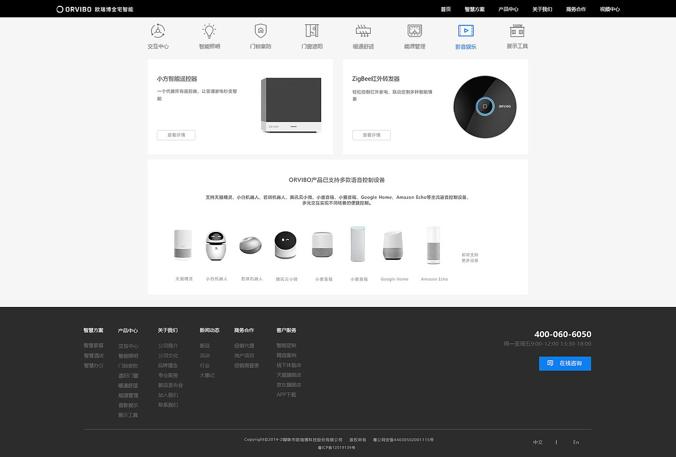The height and width of the screenshot is (457, 676).
Task: Open 专业服务 footer link
Action: (x=168, y=375)
